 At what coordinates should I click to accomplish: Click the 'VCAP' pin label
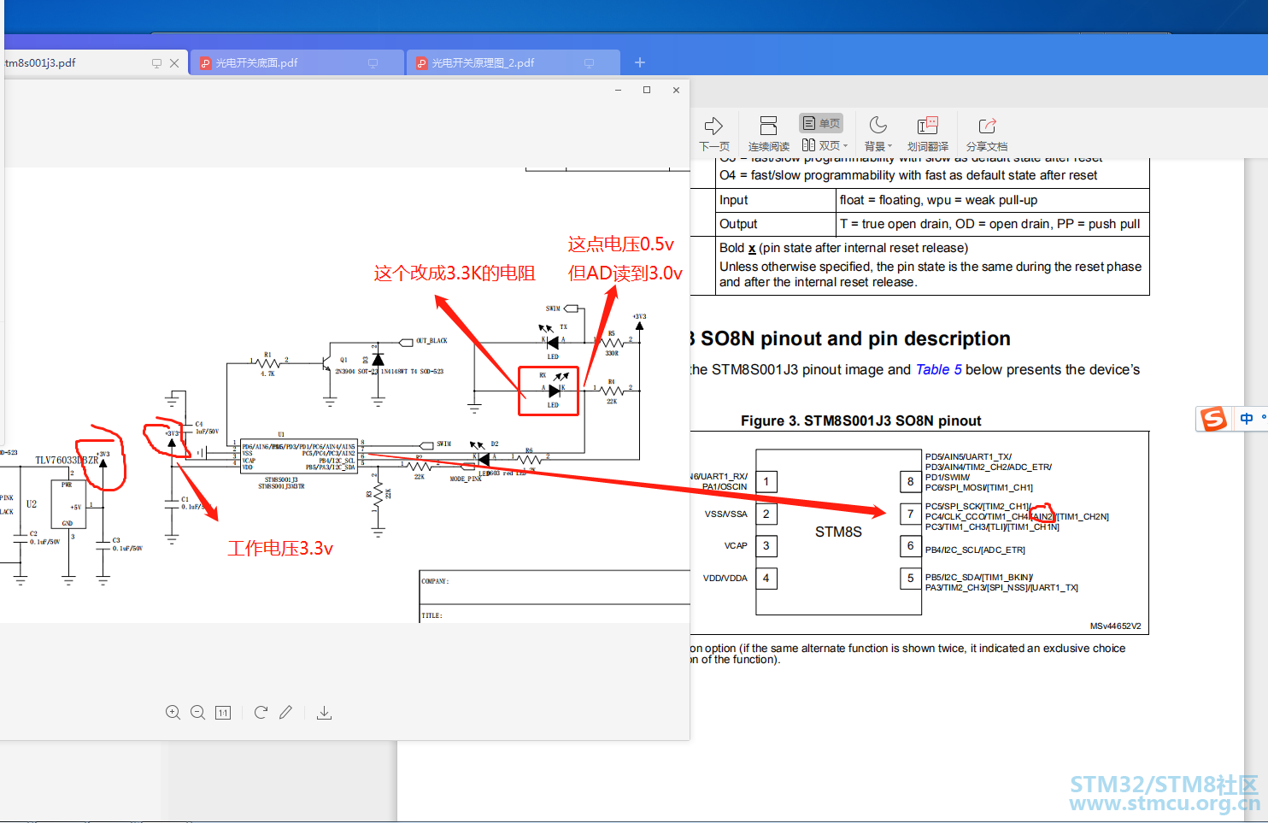coord(736,545)
